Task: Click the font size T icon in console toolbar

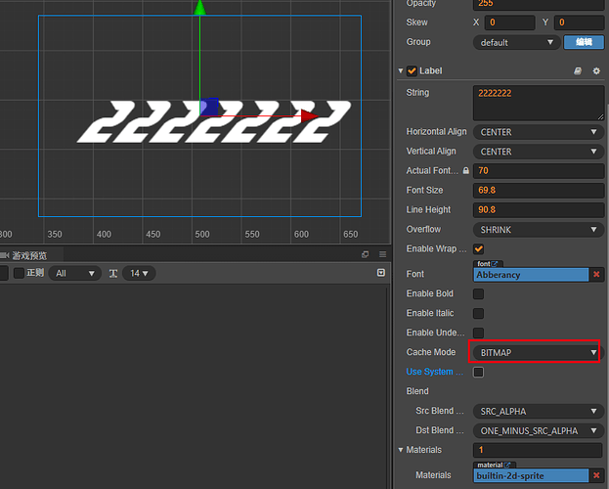Action: 113,273
